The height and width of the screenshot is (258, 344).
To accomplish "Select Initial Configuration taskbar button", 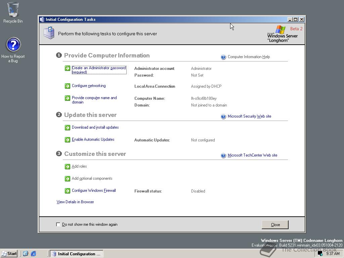I will pyautogui.click(x=77, y=254).
